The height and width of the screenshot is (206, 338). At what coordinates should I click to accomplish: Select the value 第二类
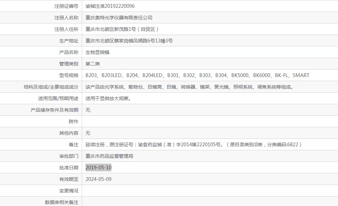click(93, 64)
